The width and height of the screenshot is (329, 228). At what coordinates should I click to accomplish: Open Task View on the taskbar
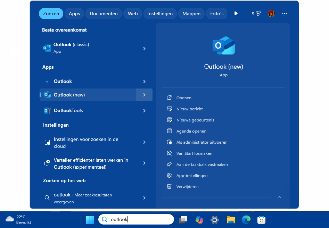pos(183,220)
